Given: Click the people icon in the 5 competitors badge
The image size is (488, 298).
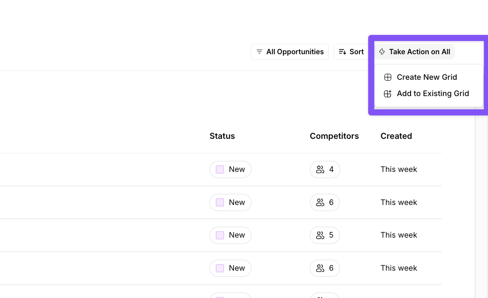Looking at the screenshot, I should [320, 235].
